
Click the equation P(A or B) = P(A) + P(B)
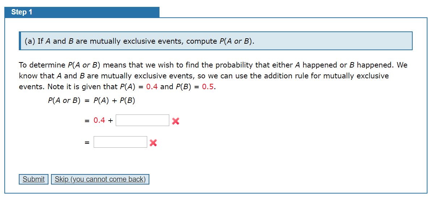tap(92, 100)
